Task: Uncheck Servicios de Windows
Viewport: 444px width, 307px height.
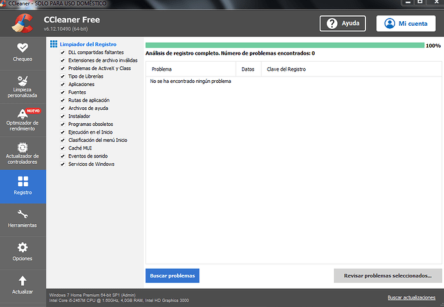Action: coord(62,164)
